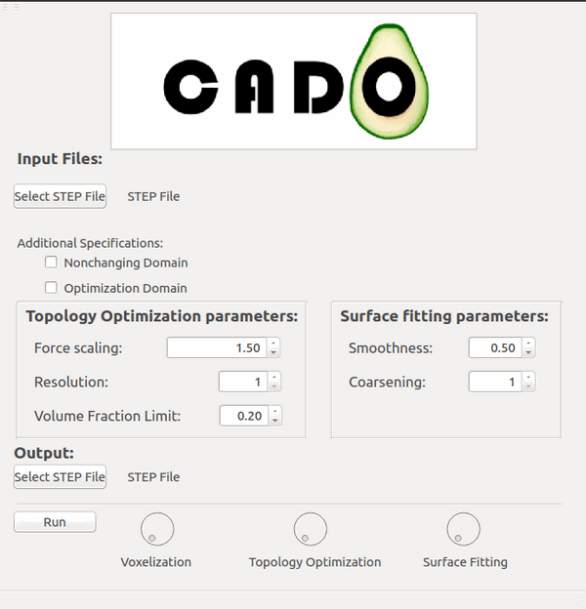Increase Smoothness value with up arrow

coord(528,343)
